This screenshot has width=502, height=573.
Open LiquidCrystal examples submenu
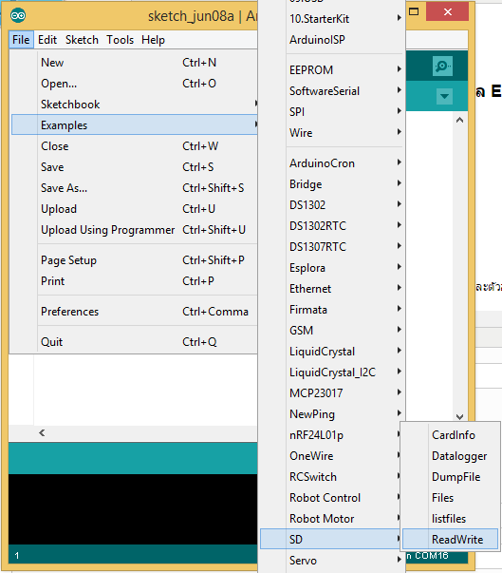click(332, 352)
